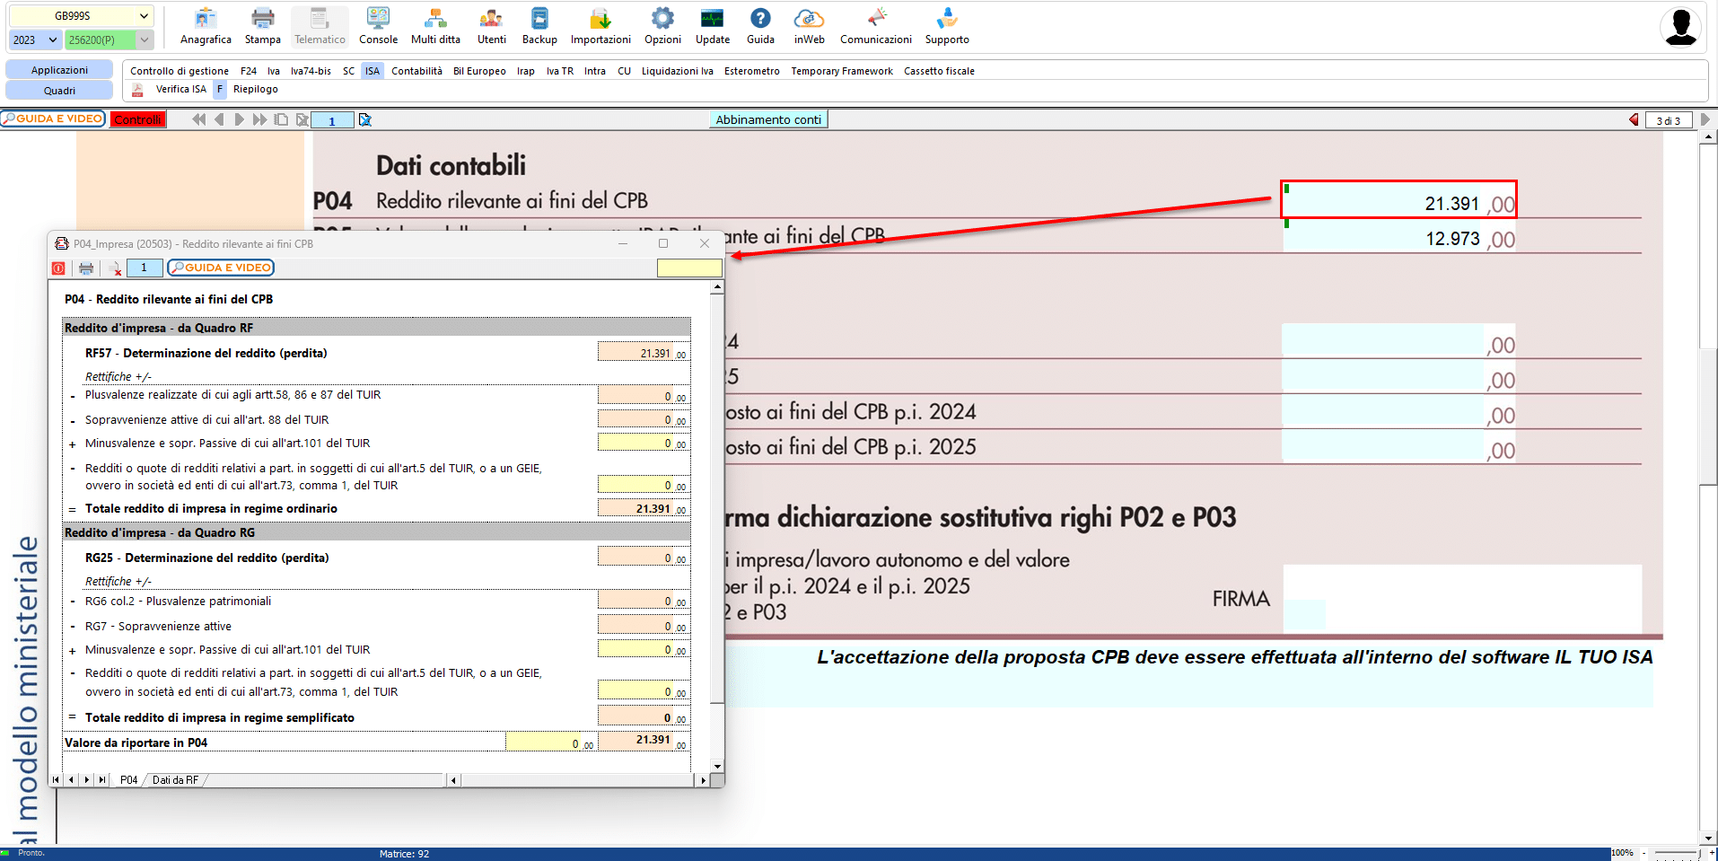Image resolution: width=1718 pixels, height=861 pixels.
Task: Click the delete page icon in main toolbar
Action: coord(302,119)
